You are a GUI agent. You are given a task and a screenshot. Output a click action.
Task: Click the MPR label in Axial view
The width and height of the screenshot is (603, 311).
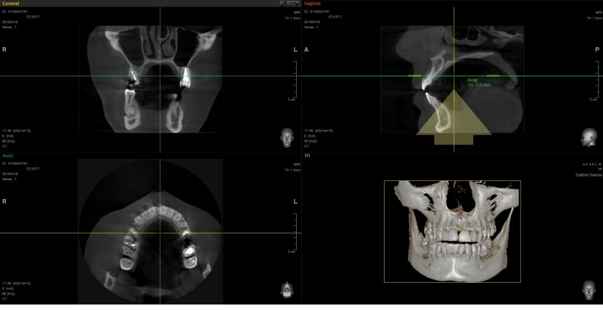297,165
